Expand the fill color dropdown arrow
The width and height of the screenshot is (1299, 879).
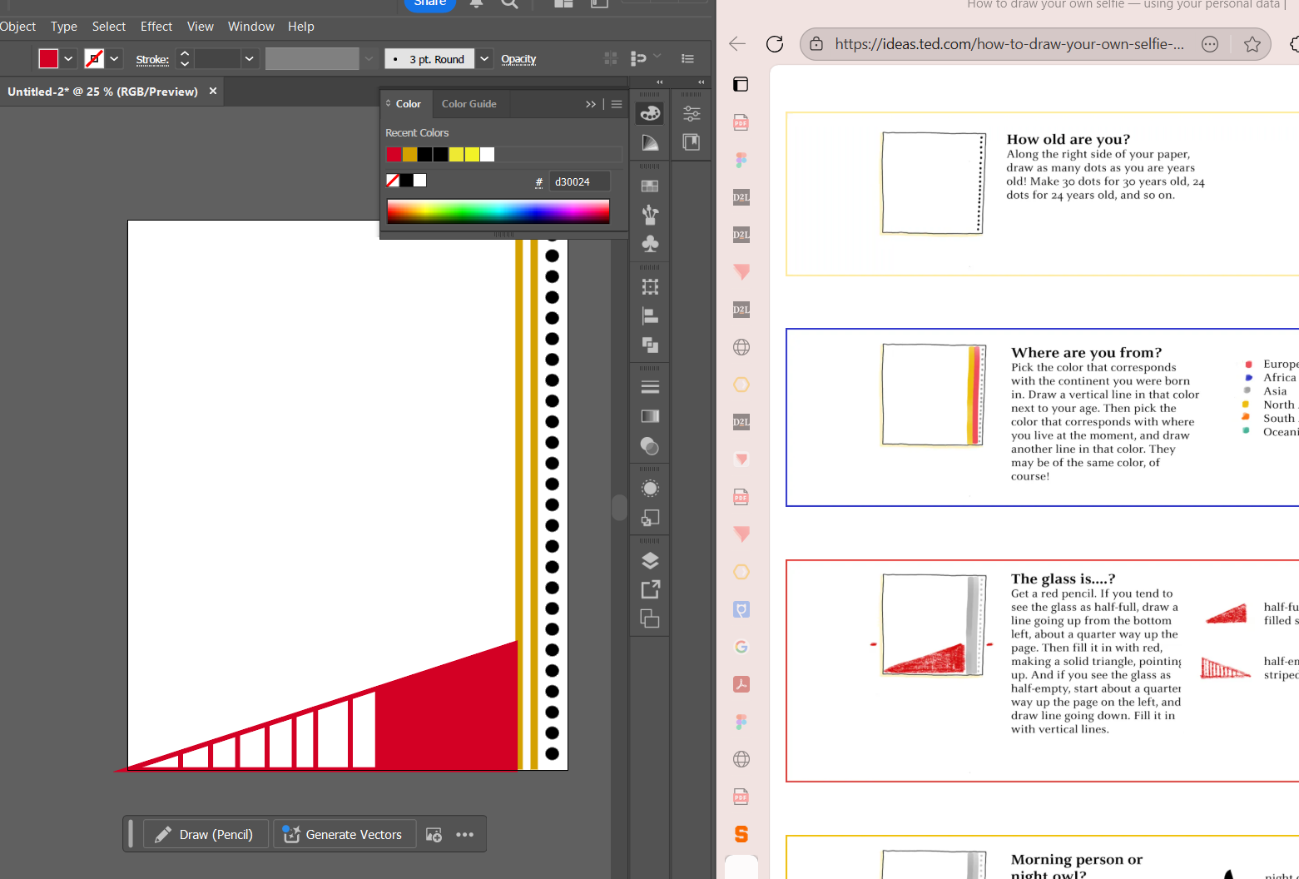click(x=69, y=59)
